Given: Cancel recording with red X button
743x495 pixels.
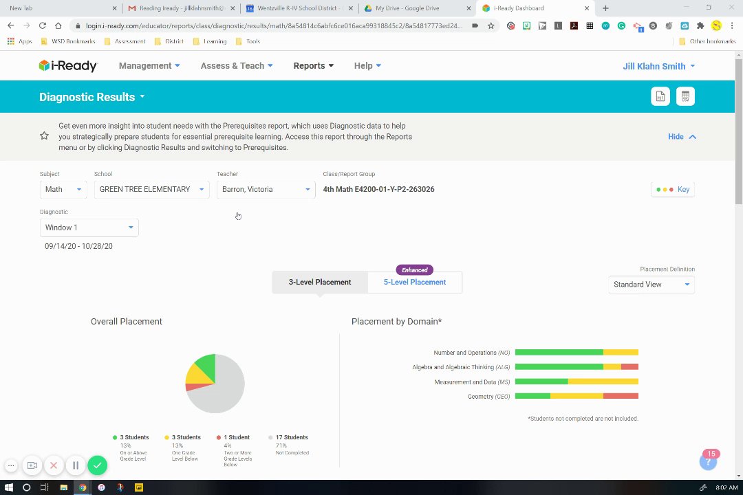Looking at the screenshot, I should pyautogui.click(x=54, y=465).
